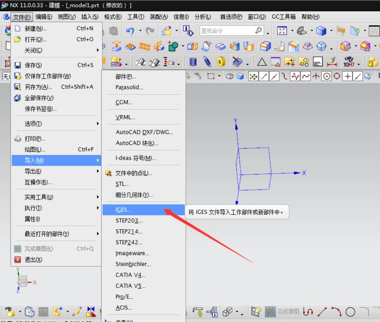Click the Exit menu entry
380x322 pixels.
56,260
